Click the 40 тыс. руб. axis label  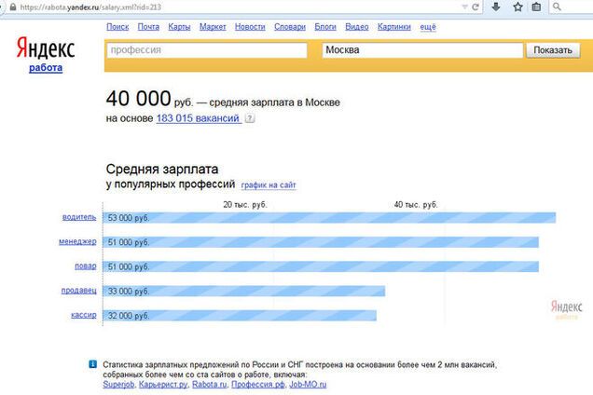click(x=416, y=205)
